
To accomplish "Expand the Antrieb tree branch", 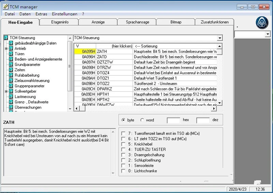I will click(6, 48).
